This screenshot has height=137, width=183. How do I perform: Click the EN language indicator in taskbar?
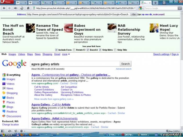click(x=156, y=135)
